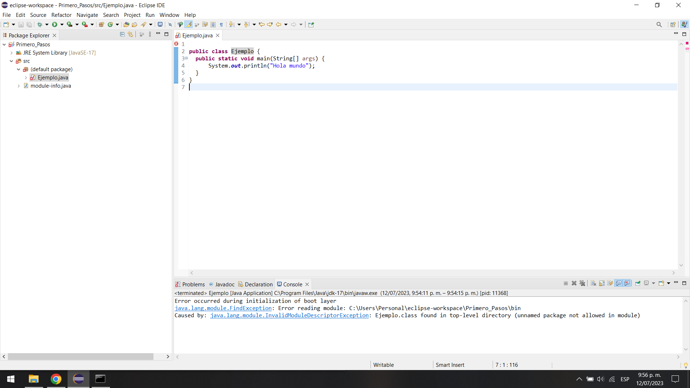The image size is (690, 388).
Task: Switch to the Javadoc tab
Action: 222,284
